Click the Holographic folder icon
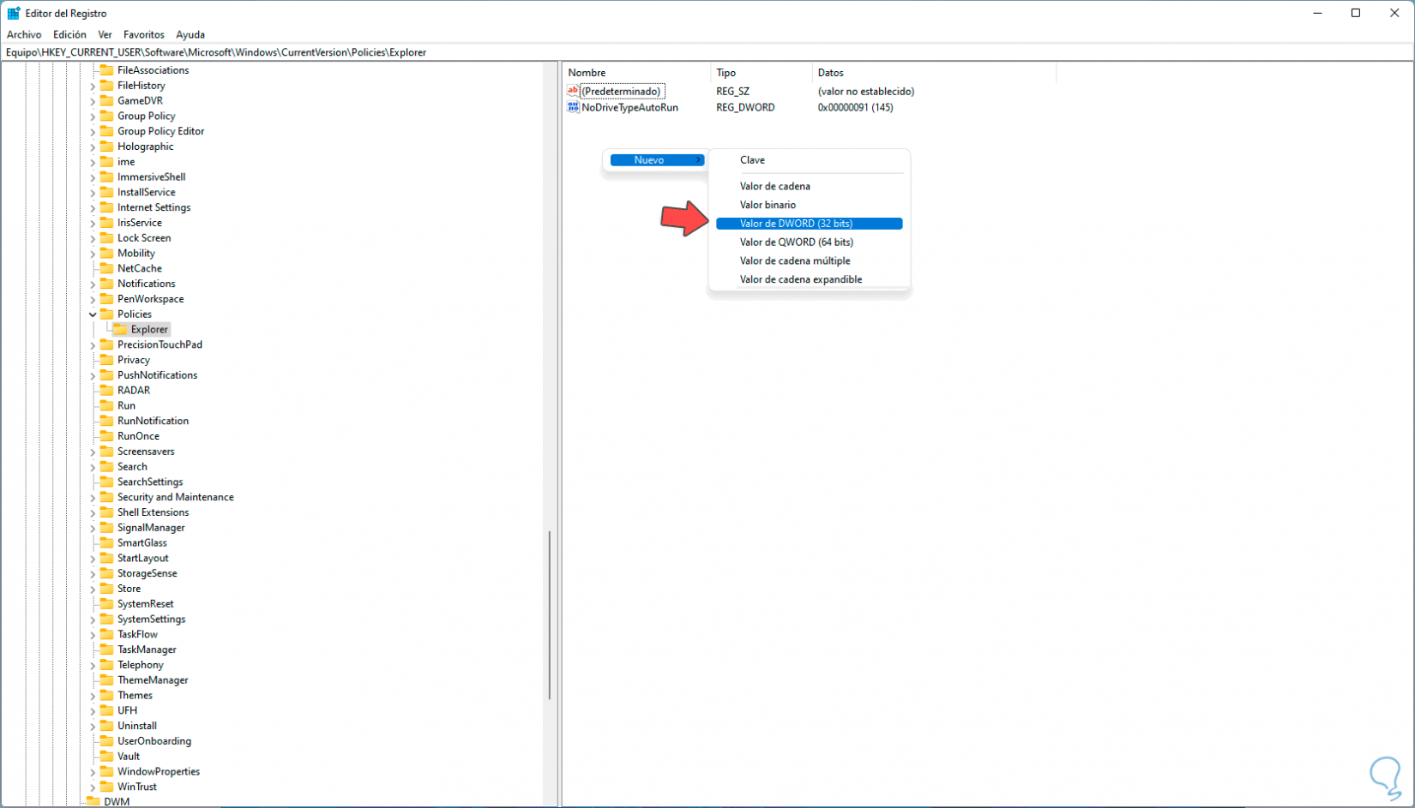The image size is (1415, 808). point(106,147)
